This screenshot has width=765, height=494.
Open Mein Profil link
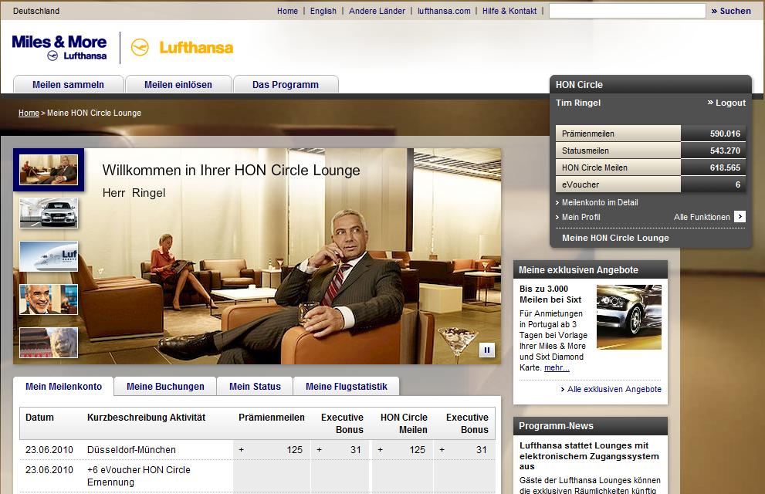(581, 217)
